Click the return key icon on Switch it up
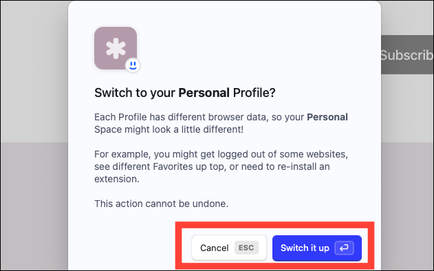This screenshot has width=434, height=271. pyautogui.click(x=344, y=248)
